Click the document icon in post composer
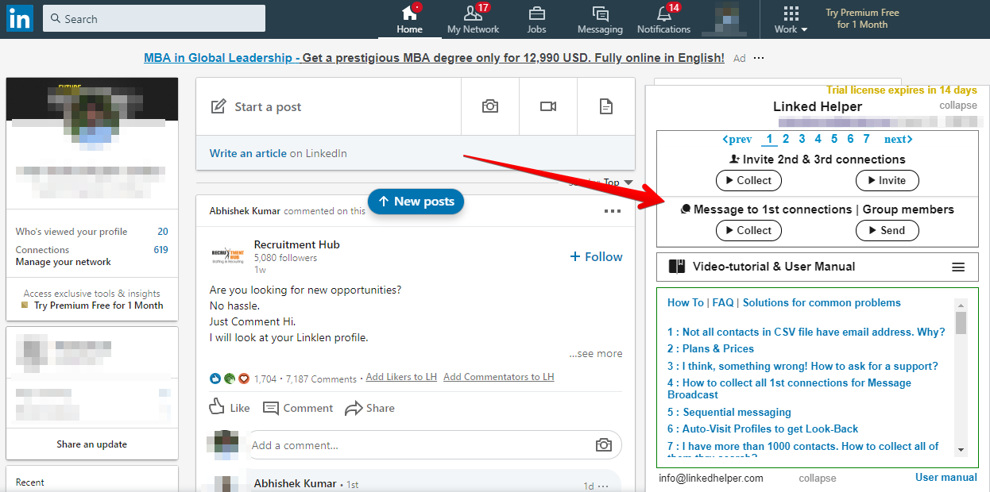Screen dimensions: 990x492 pos(606,106)
